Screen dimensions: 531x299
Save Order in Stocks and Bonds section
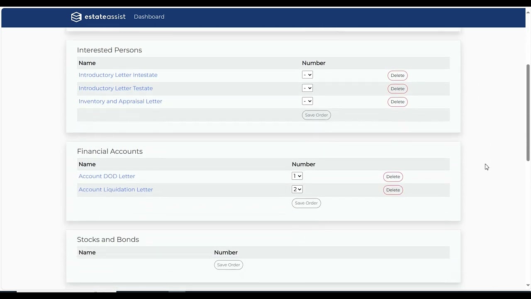[x=229, y=265]
